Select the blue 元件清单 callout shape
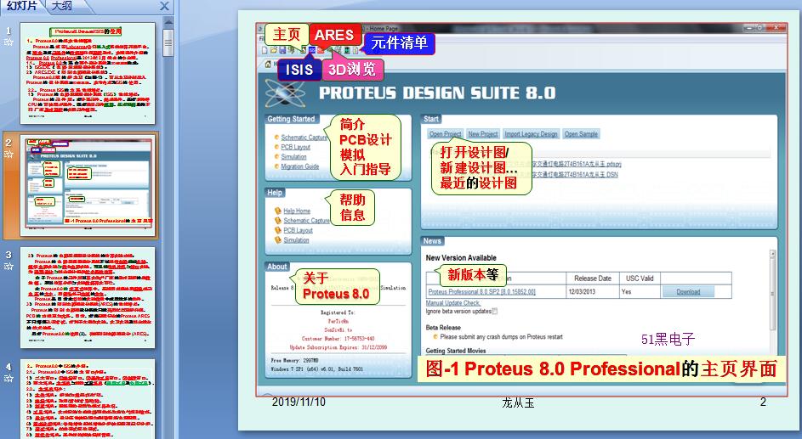Viewport: 802px width, 439px height. [x=400, y=43]
